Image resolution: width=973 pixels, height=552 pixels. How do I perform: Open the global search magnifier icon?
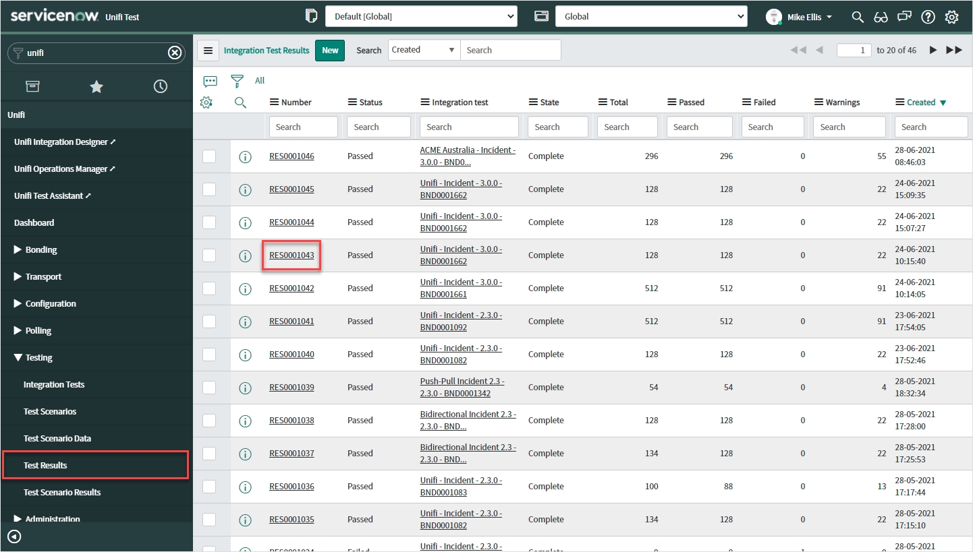(858, 17)
